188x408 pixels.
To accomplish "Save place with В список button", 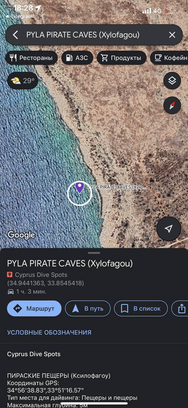I will [141, 309].
